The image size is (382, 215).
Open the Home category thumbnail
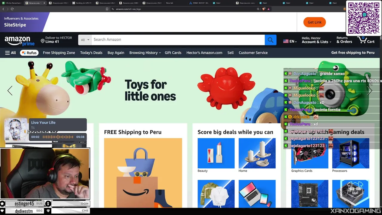[257, 153]
